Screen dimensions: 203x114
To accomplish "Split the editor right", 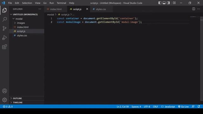I will pyautogui.click(x=193, y=9).
